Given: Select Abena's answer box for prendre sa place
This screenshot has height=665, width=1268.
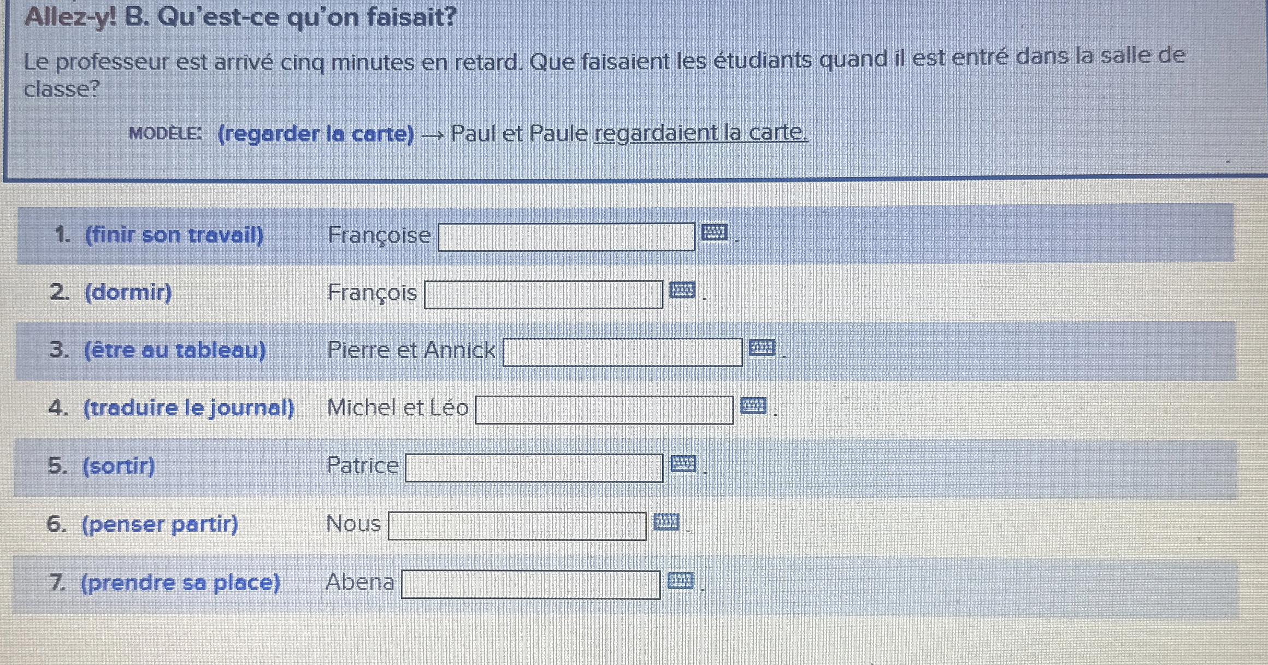Looking at the screenshot, I should (531, 585).
